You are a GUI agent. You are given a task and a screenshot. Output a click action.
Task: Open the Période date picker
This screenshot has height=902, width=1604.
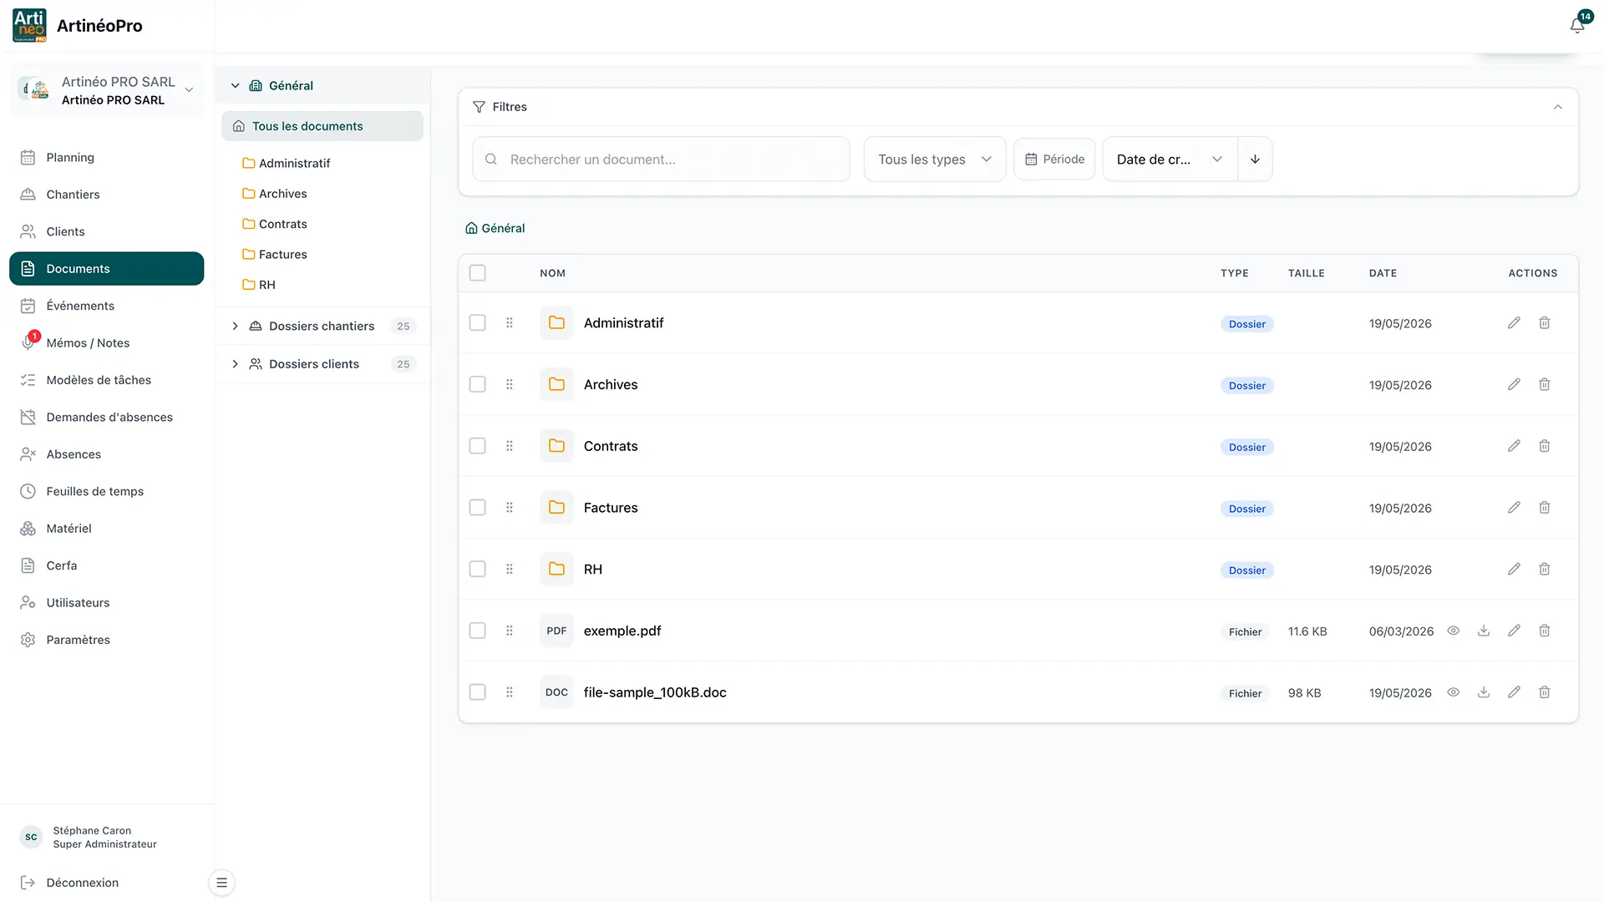[x=1054, y=159]
